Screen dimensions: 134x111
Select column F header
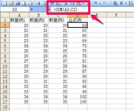pyautogui.click(x=116, y=15)
